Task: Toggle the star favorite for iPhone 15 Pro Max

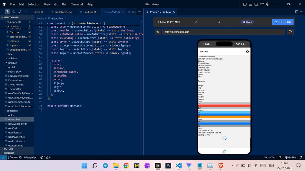Action: (x=219, y=22)
